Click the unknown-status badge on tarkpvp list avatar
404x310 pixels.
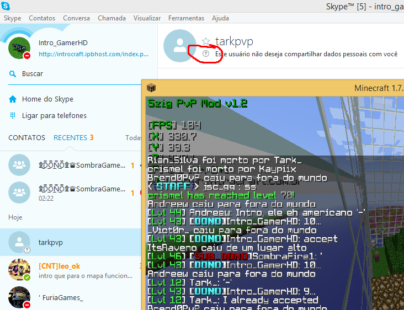coord(27,250)
